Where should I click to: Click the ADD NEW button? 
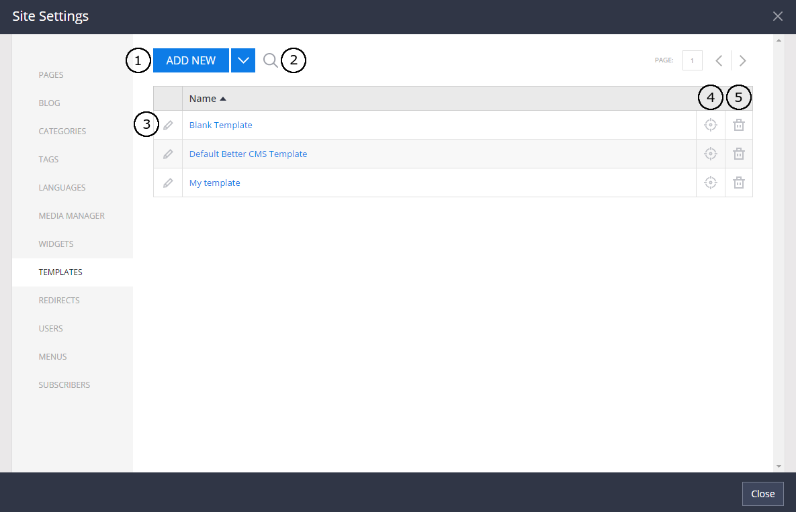(x=191, y=60)
